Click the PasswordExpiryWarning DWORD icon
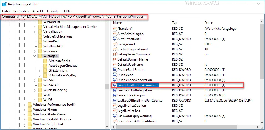Viewport: 265px width, 130px height. tap(115, 116)
